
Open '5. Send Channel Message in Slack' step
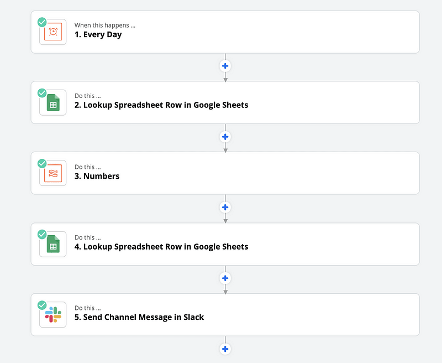[x=225, y=315]
